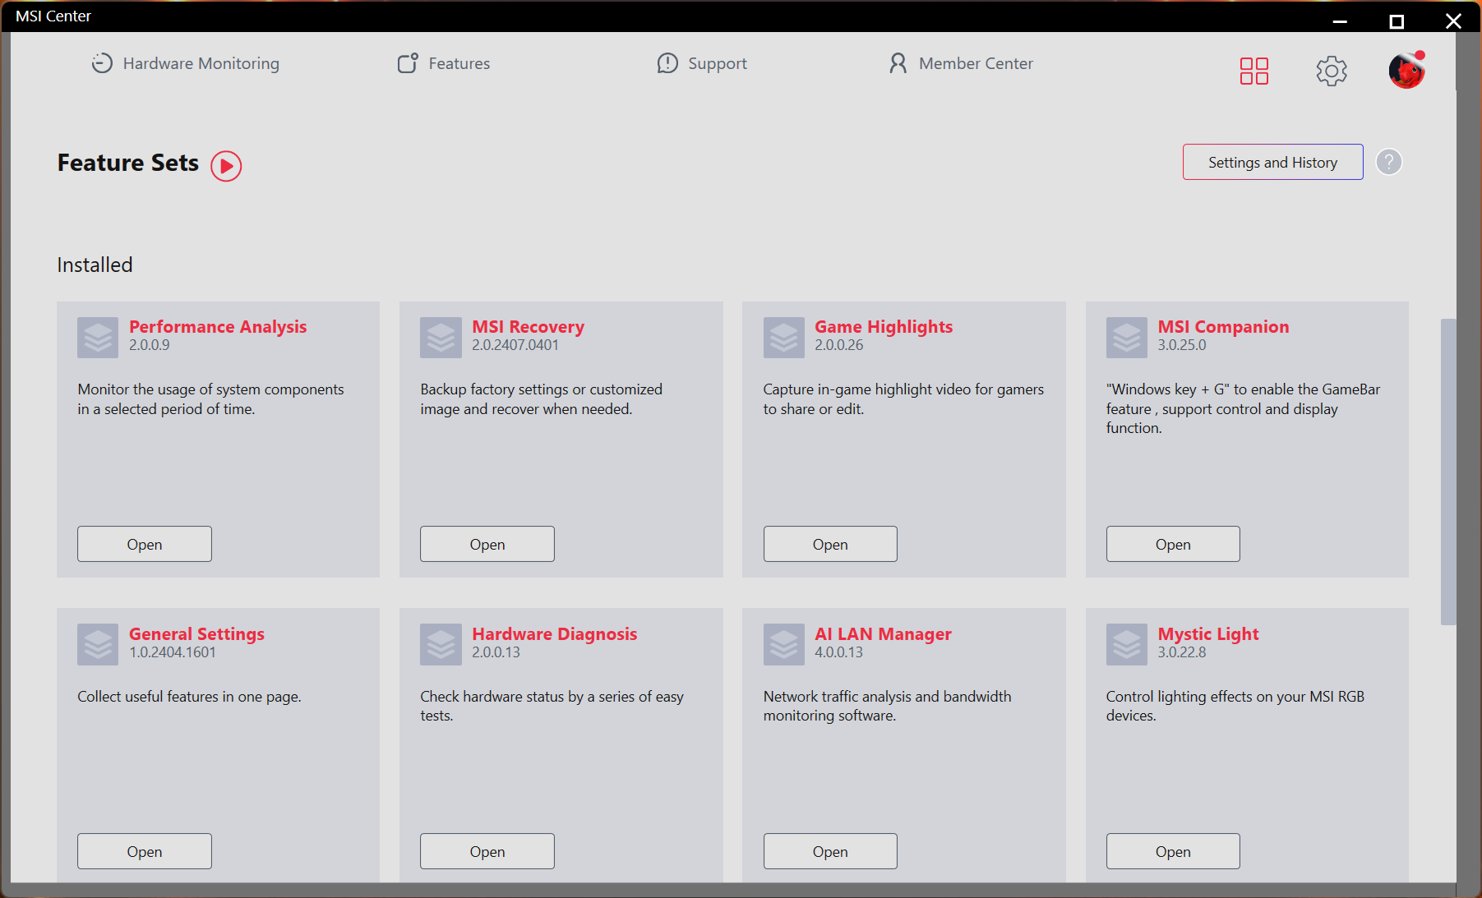Go to the Features tab
This screenshot has height=898, width=1482.
(x=444, y=64)
